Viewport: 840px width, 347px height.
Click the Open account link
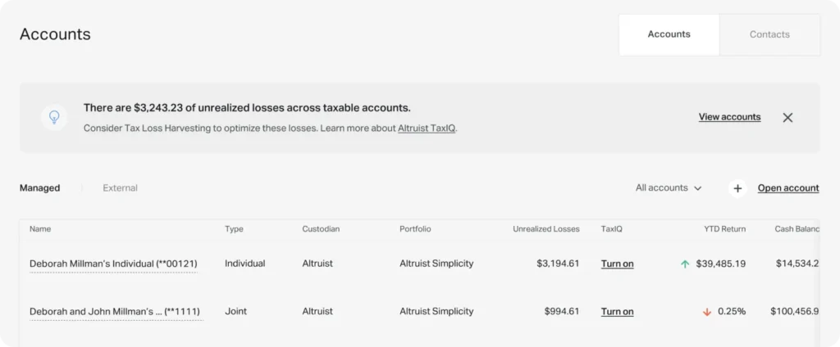[x=787, y=188]
